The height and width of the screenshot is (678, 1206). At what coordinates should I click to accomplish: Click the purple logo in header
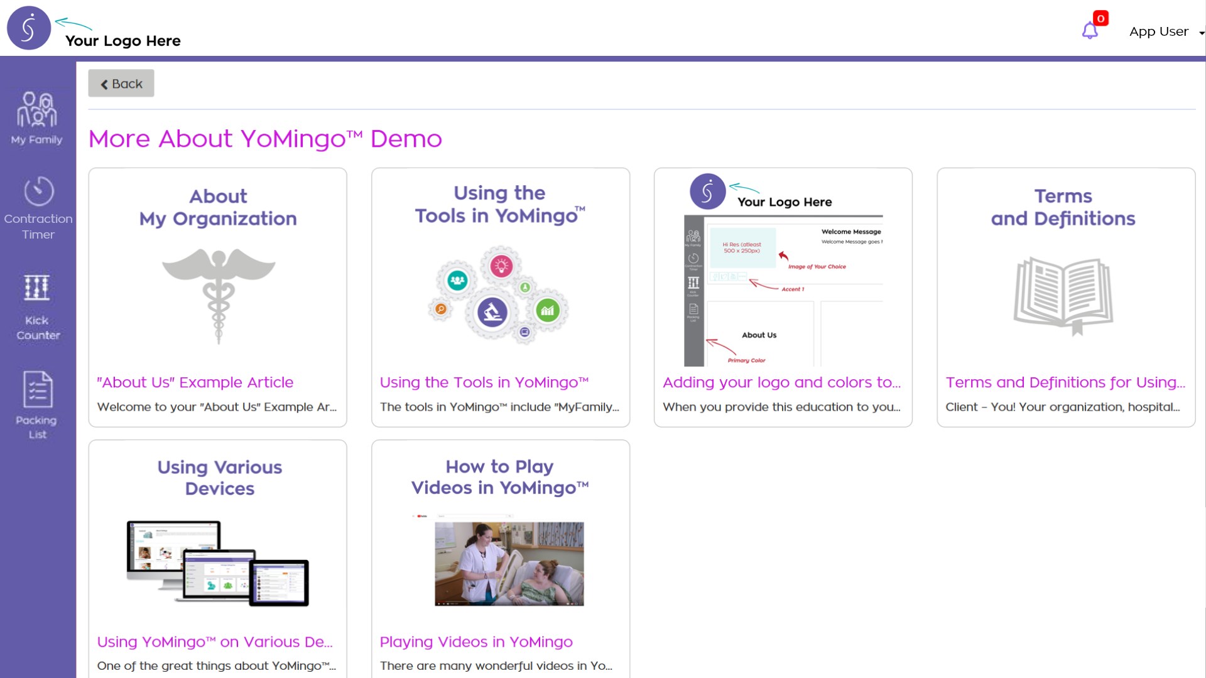29,28
